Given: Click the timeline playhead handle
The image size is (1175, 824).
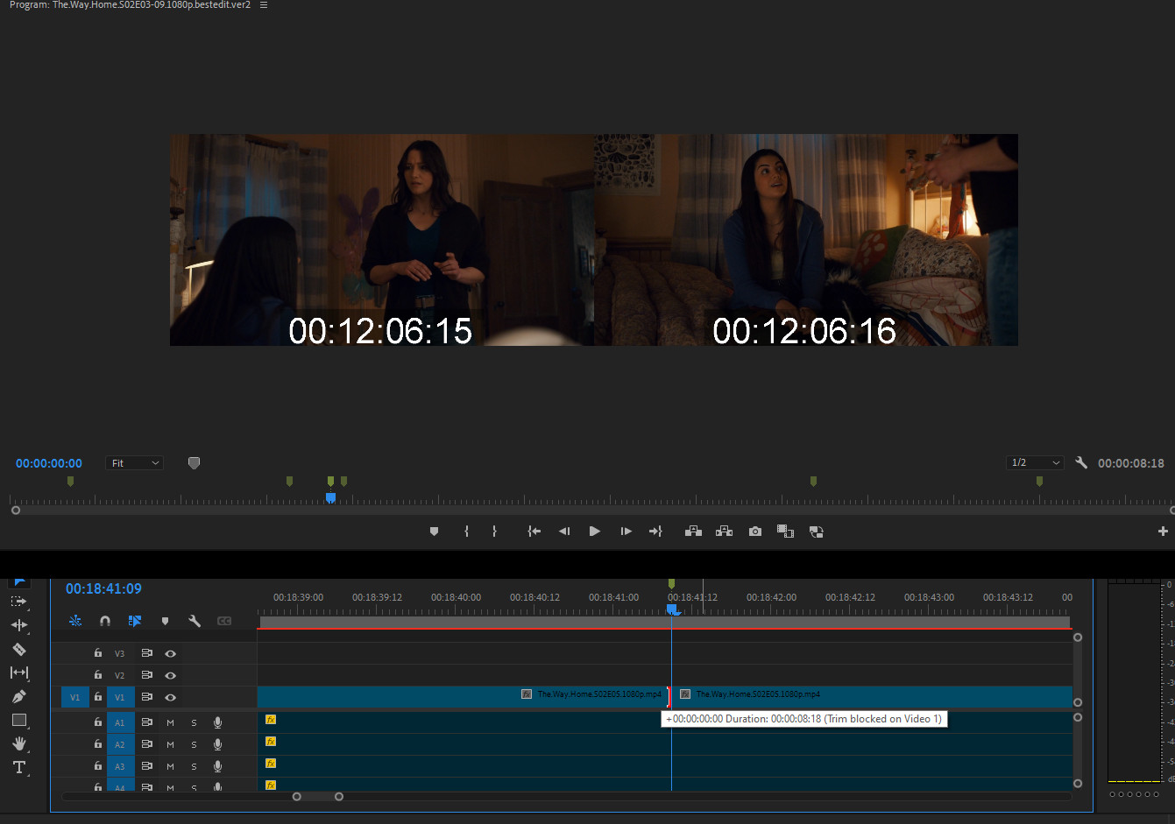Looking at the screenshot, I should (x=672, y=609).
